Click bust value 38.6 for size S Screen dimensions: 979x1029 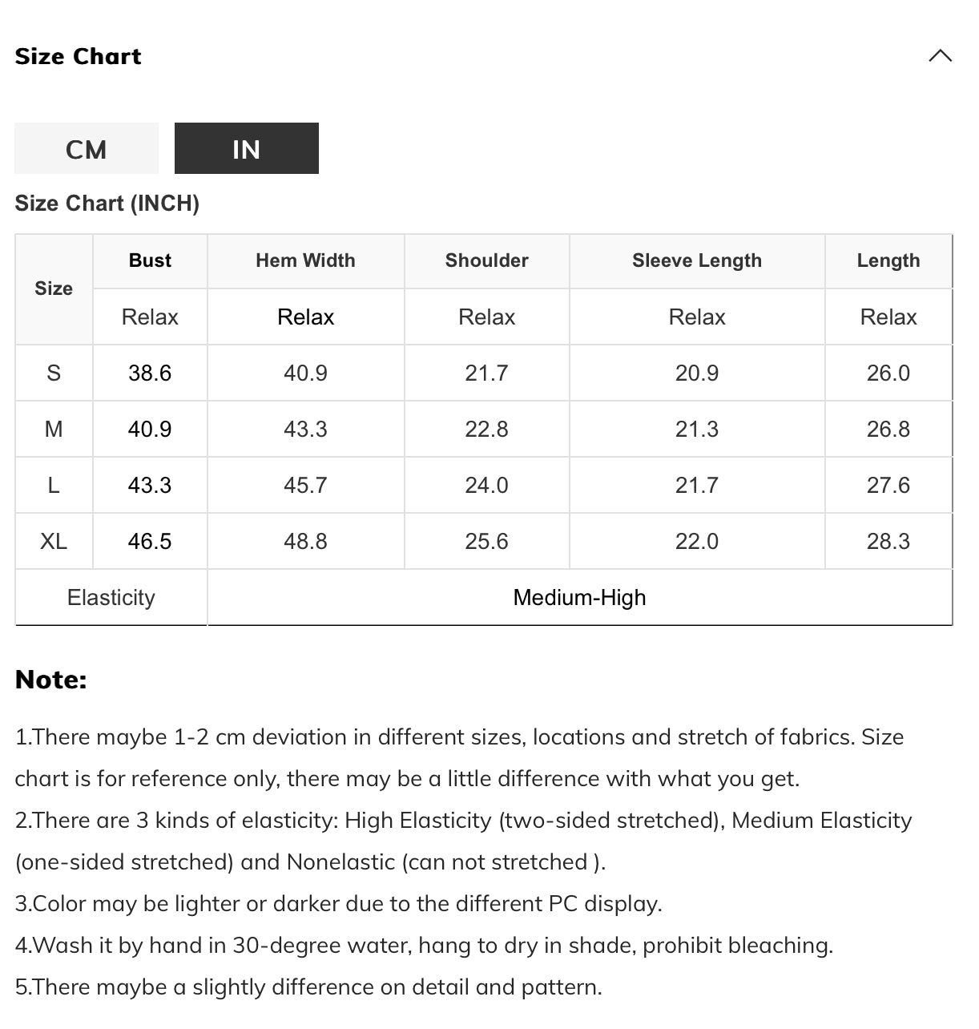150,373
